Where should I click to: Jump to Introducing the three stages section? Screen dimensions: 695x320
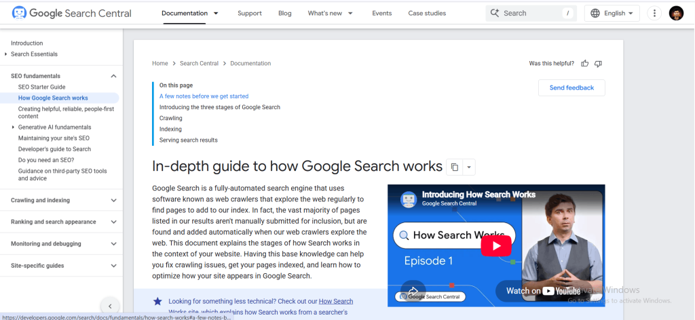pos(220,107)
